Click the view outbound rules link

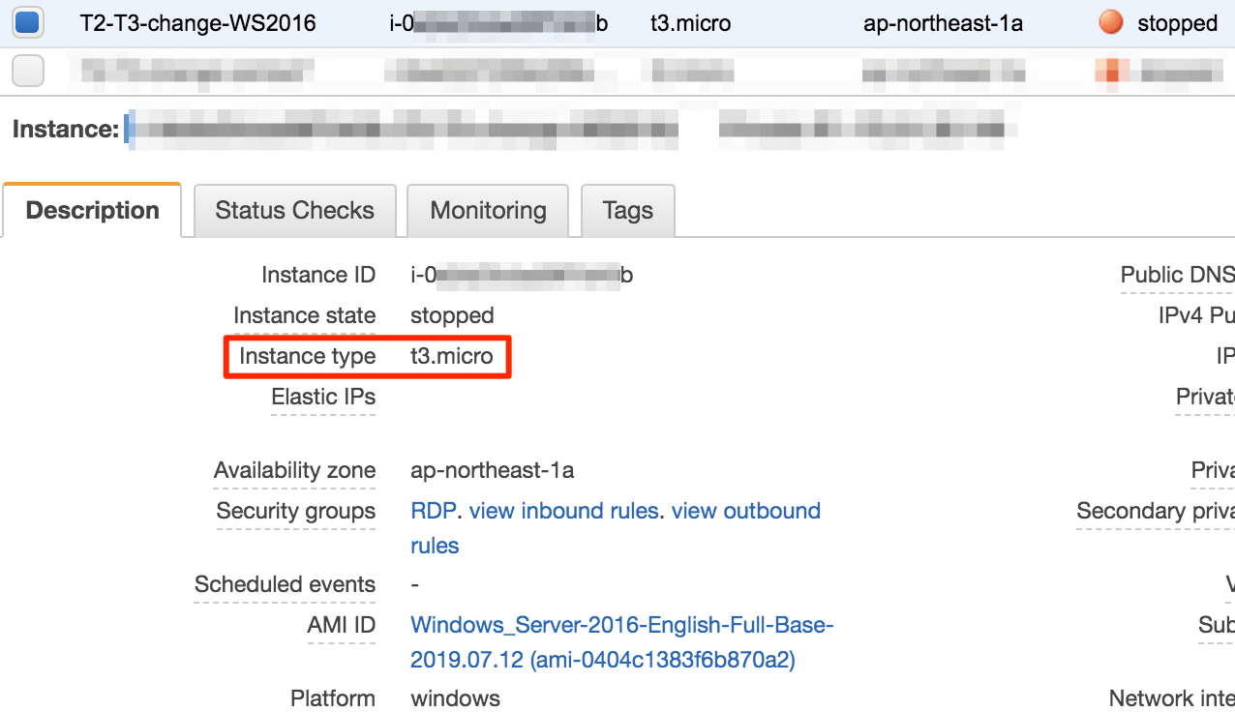coord(745,511)
